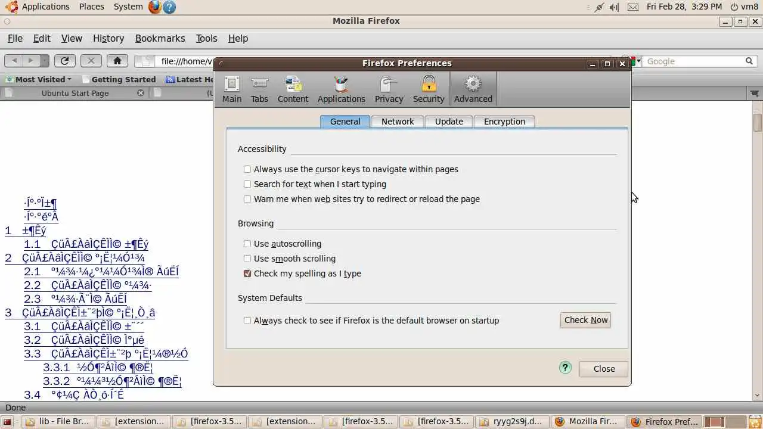Select the Advanced preferences pane
Viewport: 763px width, 429px height.
(473, 89)
